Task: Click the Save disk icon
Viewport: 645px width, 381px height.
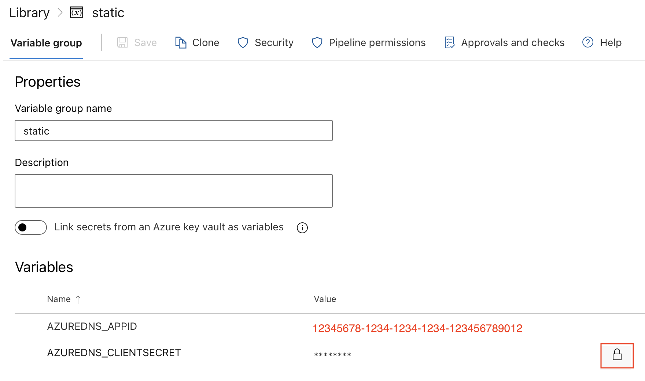Action: tap(122, 42)
